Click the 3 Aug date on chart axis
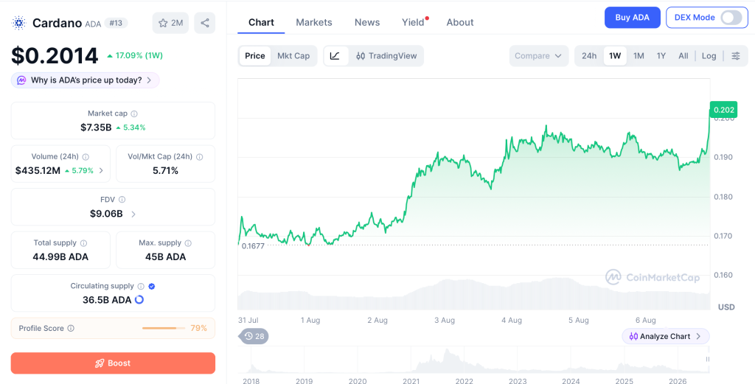The image size is (755, 384). coord(445,320)
